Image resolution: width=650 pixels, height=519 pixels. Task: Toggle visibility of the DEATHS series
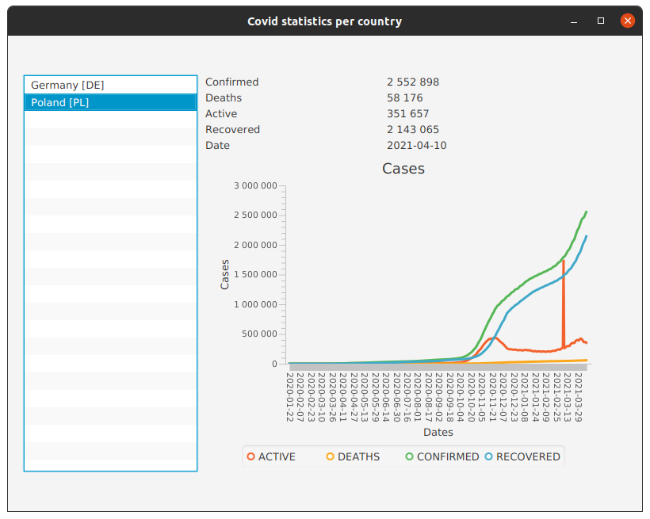click(x=354, y=456)
